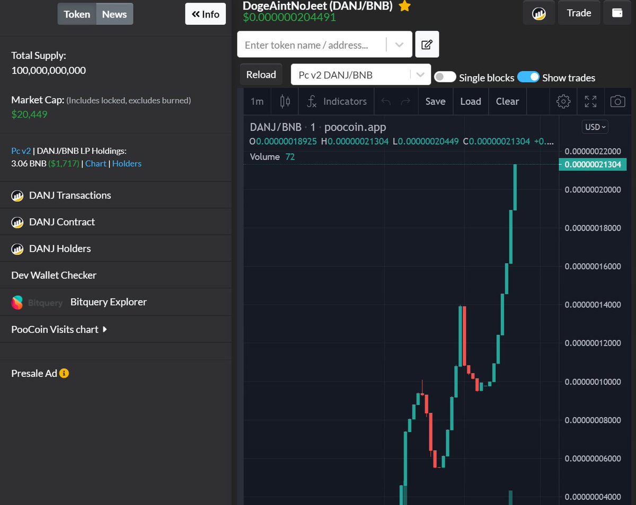Image resolution: width=636 pixels, height=505 pixels.
Task: Open the Indicators menu
Action: [x=337, y=101]
